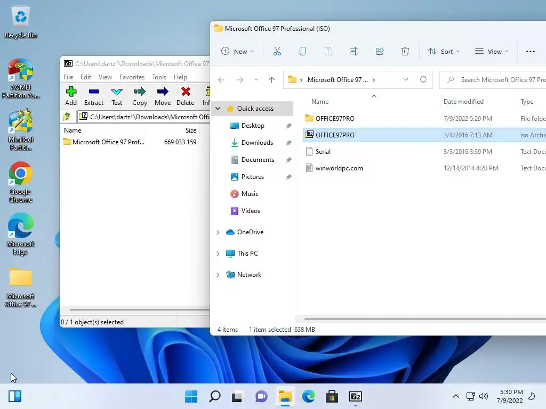
Task: Open the Sort dropdown
Action: 444,52
